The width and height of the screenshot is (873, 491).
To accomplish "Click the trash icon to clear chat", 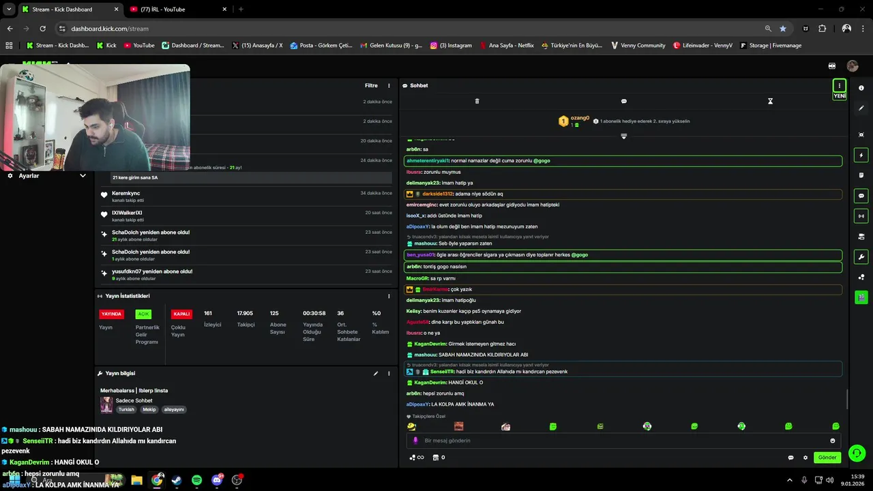I will pyautogui.click(x=477, y=101).
